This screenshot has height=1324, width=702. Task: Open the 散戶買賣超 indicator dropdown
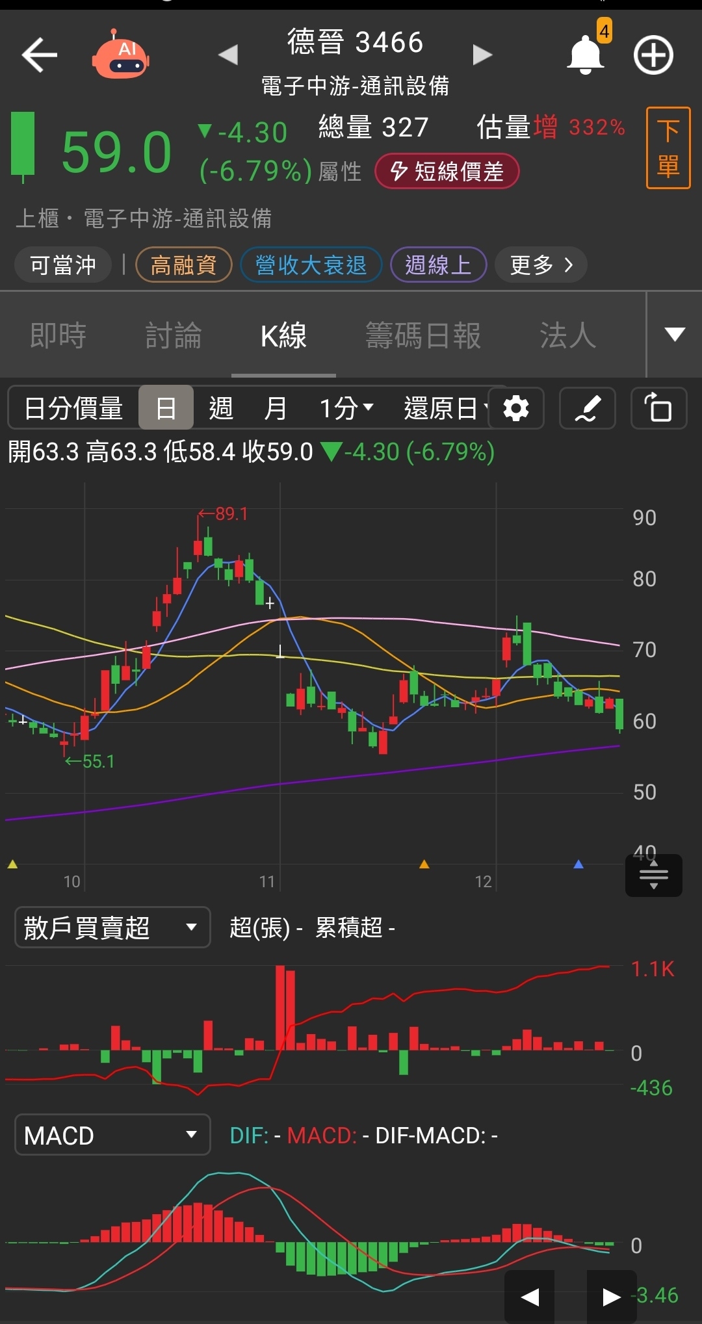coord(112,928)
